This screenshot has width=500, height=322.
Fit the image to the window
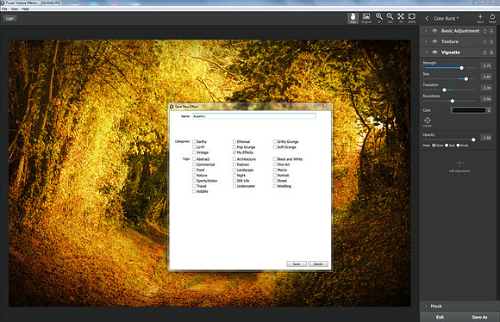[401, 18]
